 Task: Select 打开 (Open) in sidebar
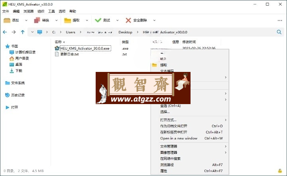(x=12, y=107)
